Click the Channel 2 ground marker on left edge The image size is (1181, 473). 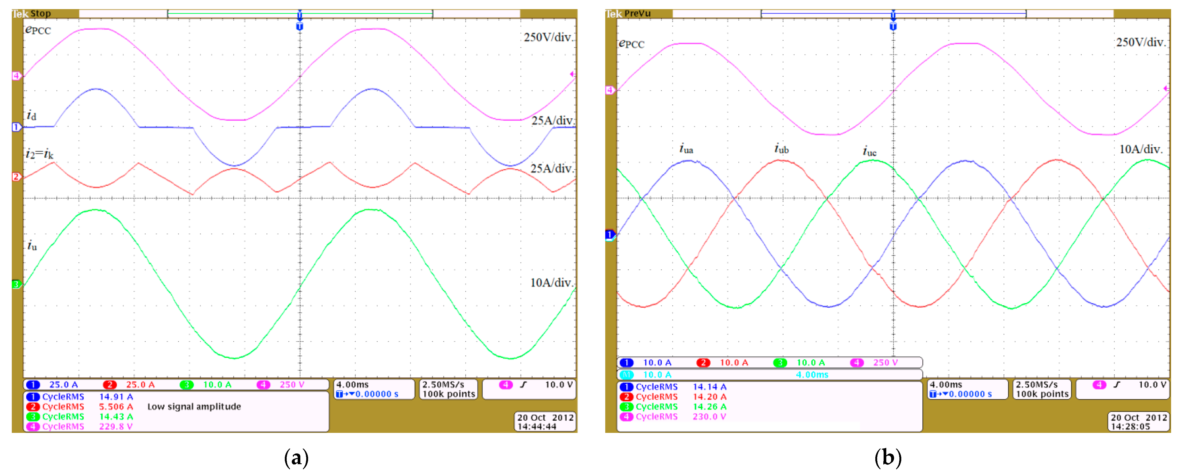click(17, 176)
